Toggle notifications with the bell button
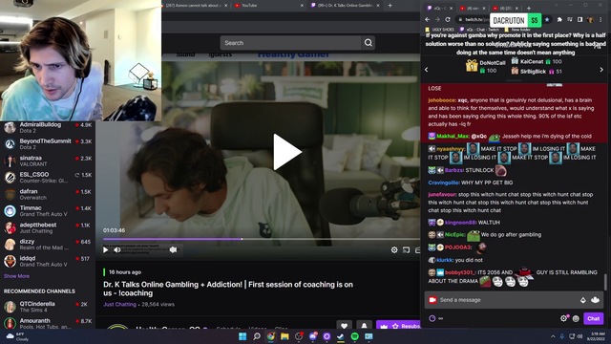This screenshot has width=611, height=344. (364, 326)
